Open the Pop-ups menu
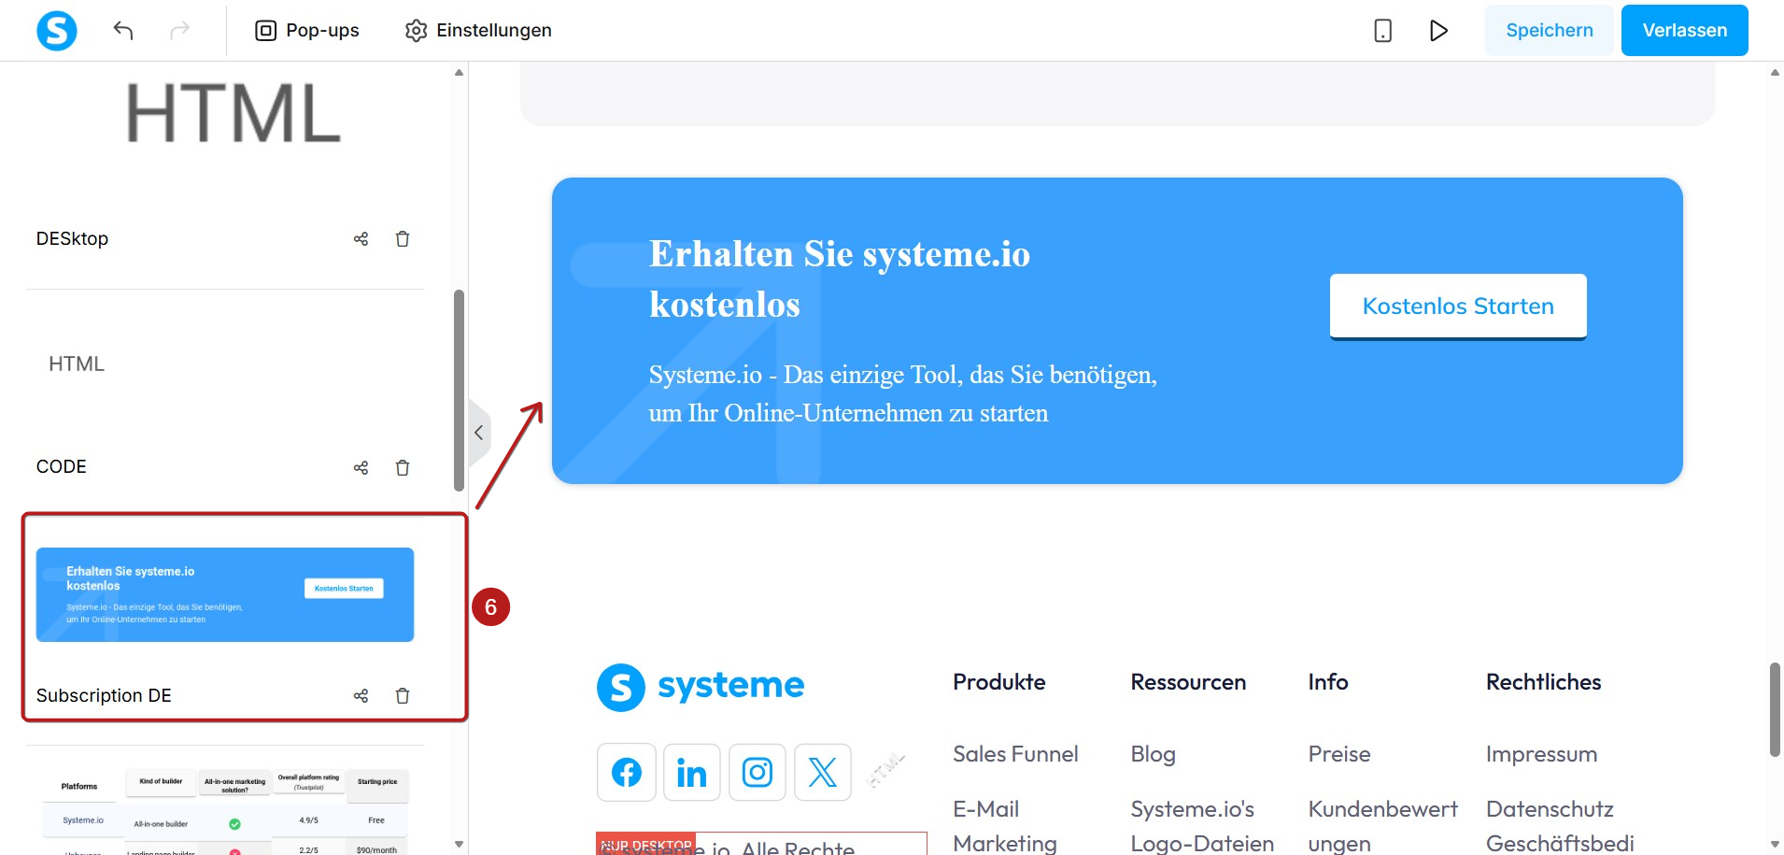This screenshot has width=1784, height=855. point(307,30)
